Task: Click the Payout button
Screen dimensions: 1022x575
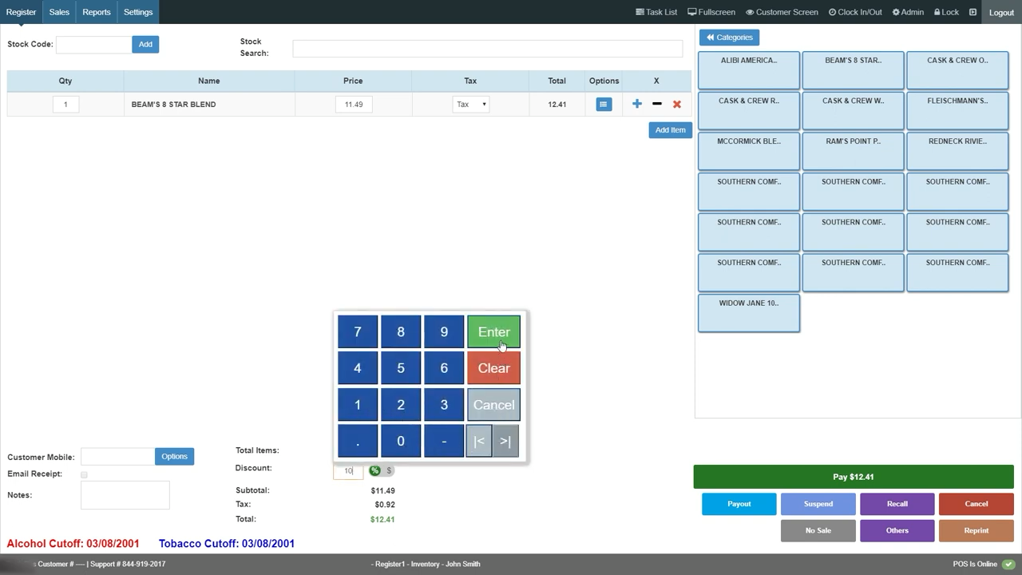Action: coord(739,504)
